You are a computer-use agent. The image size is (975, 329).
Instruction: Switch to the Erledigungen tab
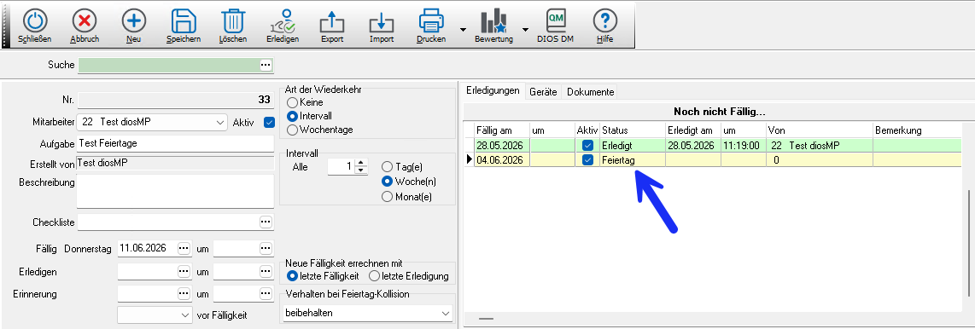[493, 90]
